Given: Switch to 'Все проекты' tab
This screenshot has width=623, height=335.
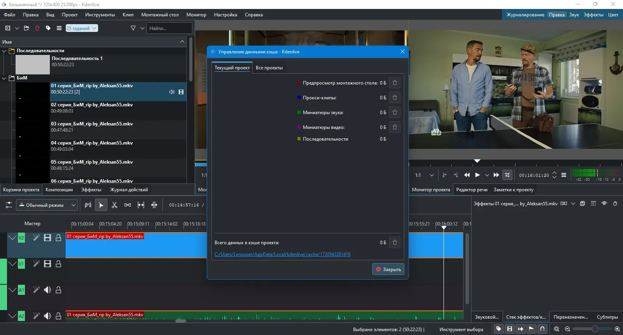Looking at the screenshot, I should pyautogui.click(x=269, y=68).
